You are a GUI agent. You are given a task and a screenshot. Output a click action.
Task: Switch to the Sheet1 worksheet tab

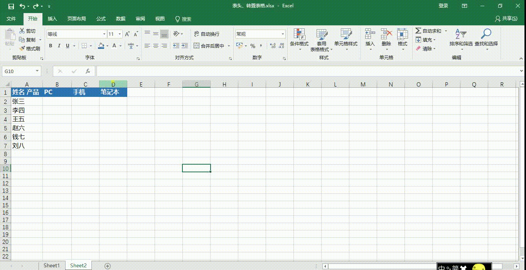(52, 266)
